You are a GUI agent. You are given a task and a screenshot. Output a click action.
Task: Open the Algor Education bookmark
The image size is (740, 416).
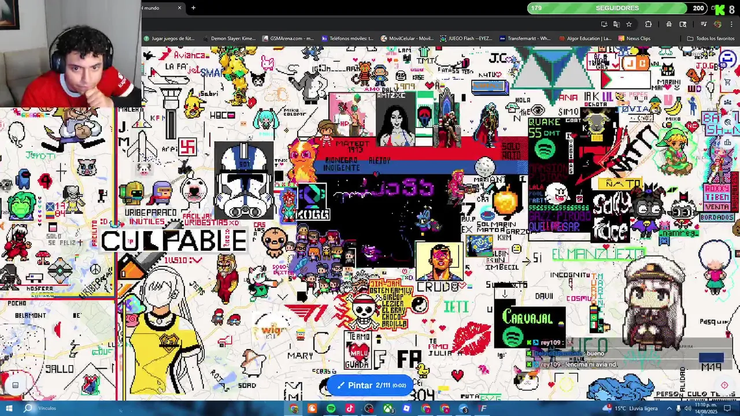pos(584,39)
